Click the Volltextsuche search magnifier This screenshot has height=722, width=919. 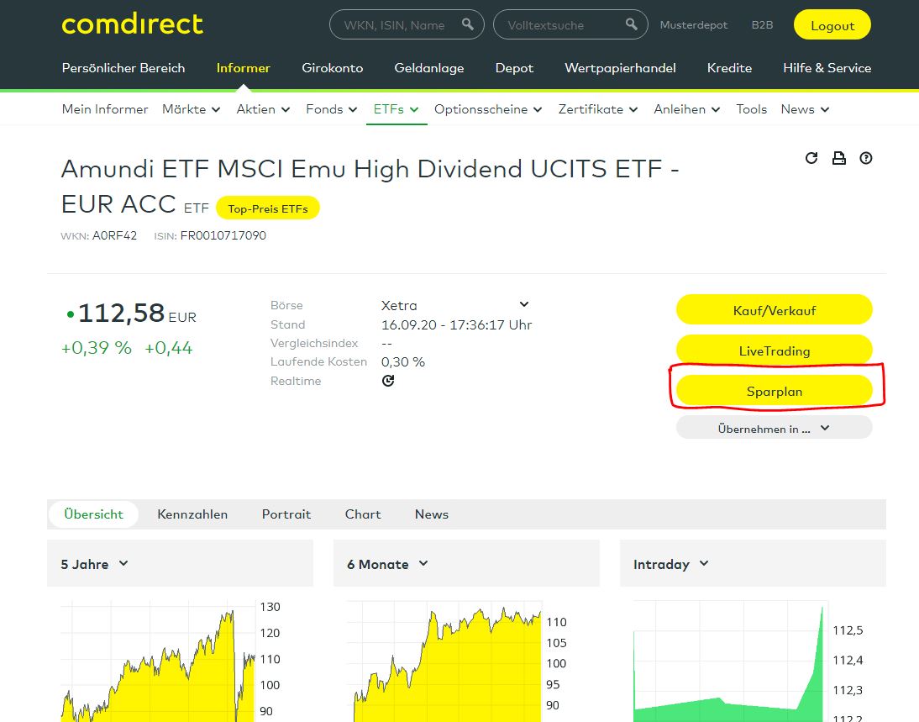tap(630, 24)
